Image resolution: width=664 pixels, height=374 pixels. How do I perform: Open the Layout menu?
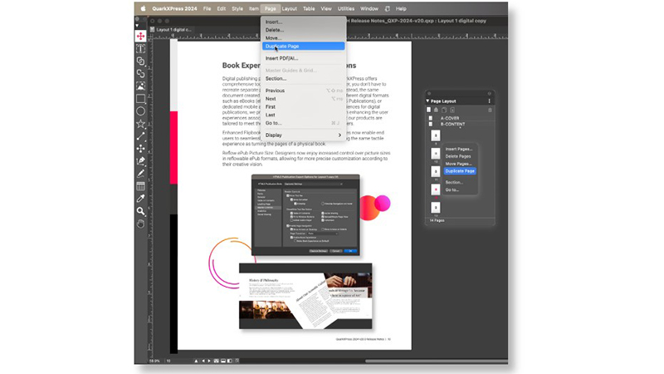pyautogui.click(x=289, y=8)
